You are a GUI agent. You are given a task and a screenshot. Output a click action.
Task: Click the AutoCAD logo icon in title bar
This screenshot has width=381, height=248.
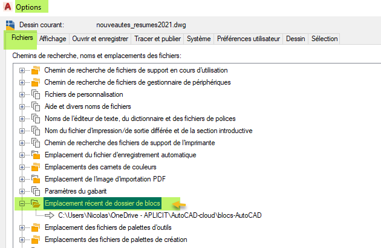[x=7, y=7]
